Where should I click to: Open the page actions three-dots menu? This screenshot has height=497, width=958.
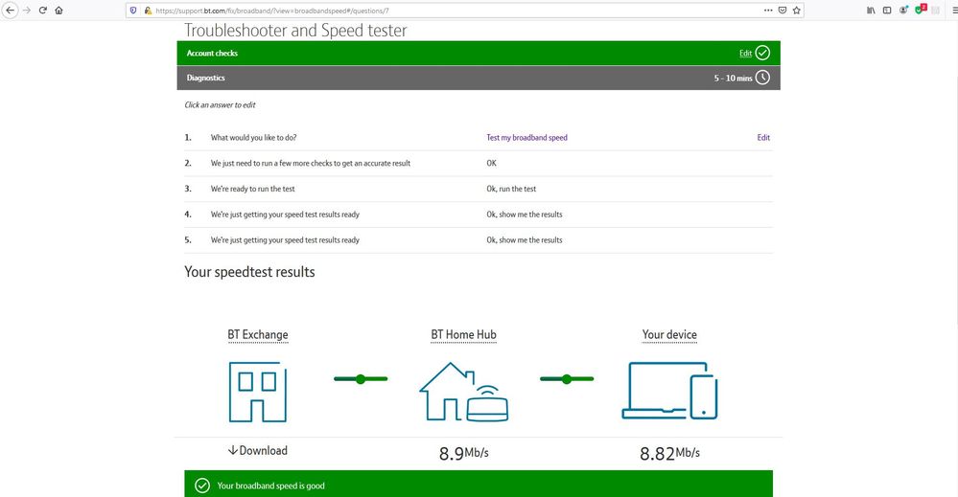coord(768,10)
